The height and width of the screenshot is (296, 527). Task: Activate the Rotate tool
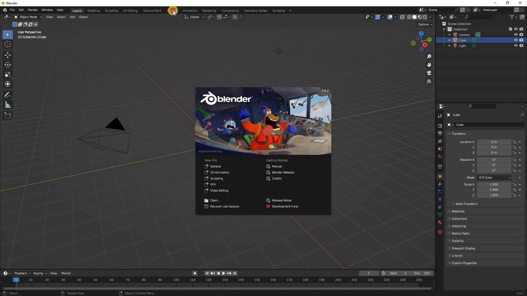coord(8,65)
